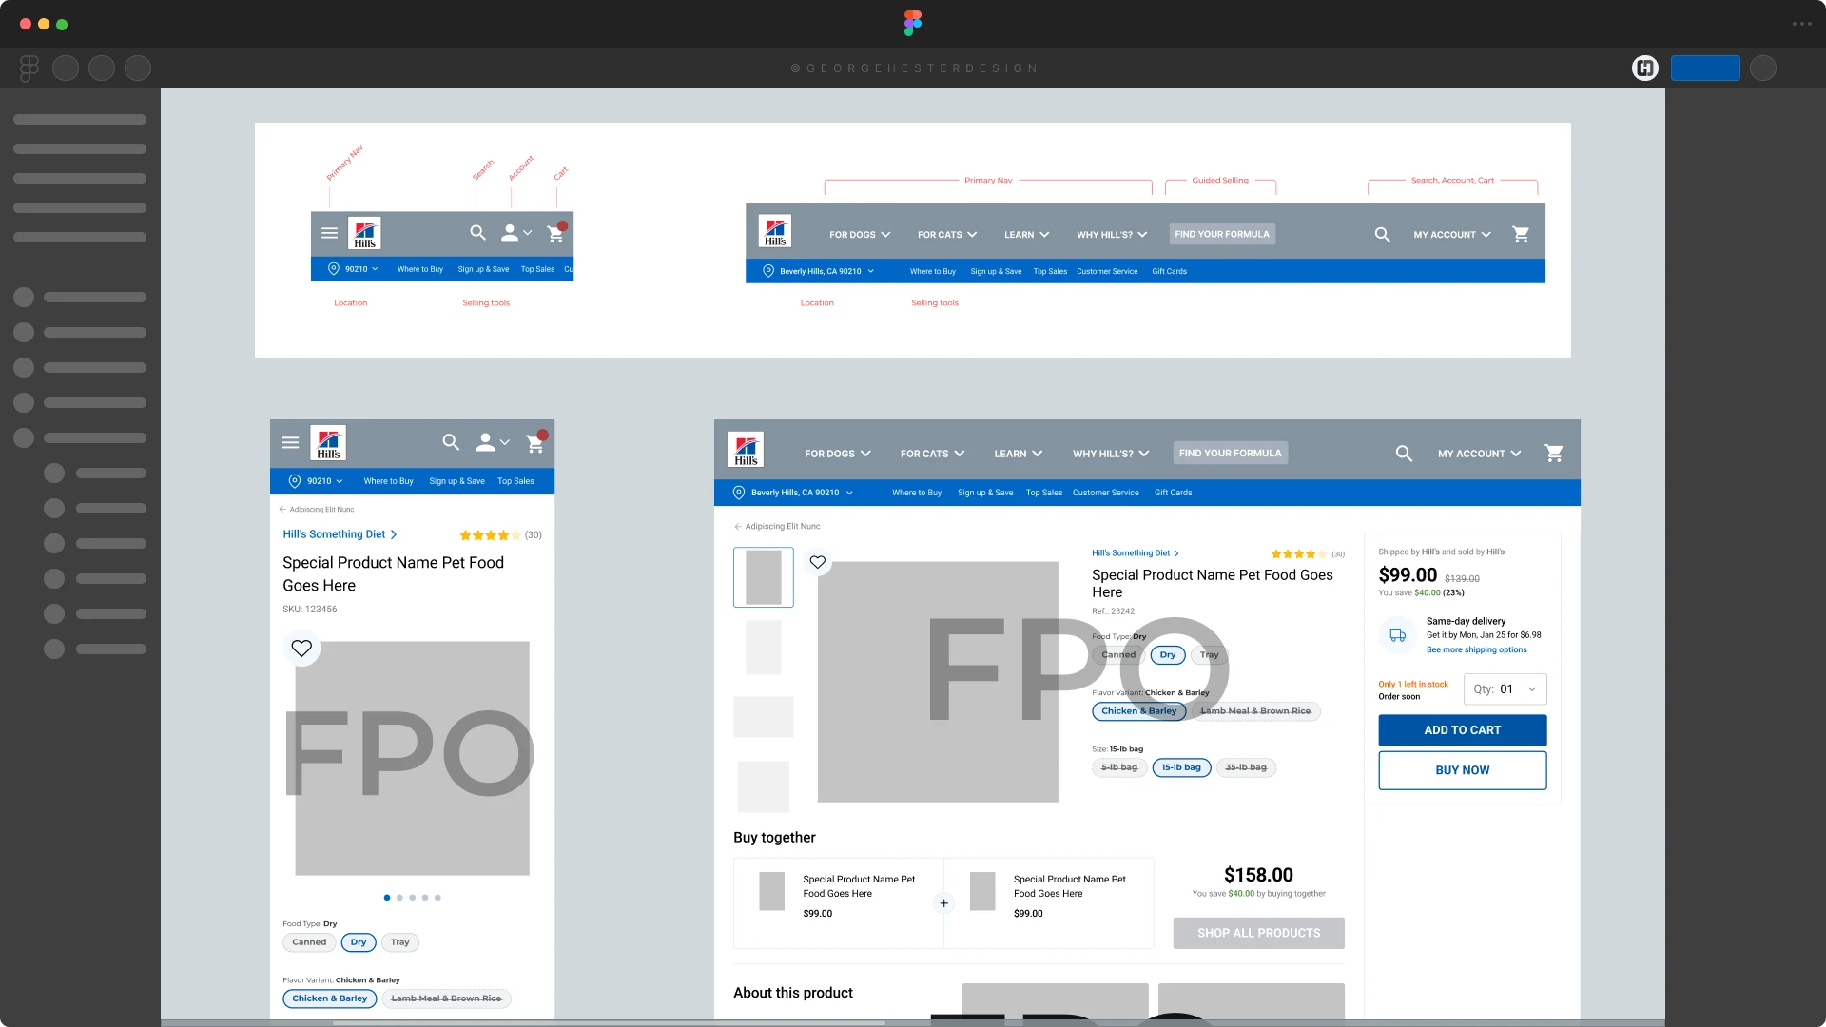Click location pin in top desktop header mockup

[x=768, y=271]
